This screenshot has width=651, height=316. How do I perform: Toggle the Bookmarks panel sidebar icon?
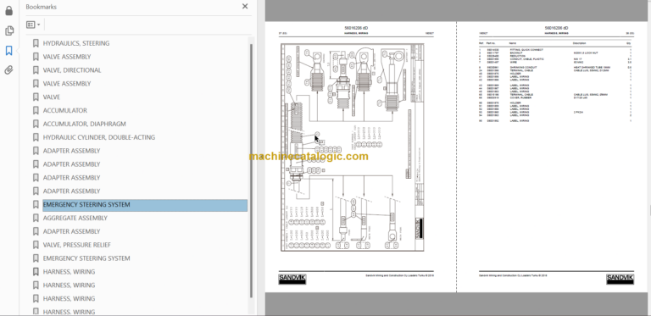(8, 51)
